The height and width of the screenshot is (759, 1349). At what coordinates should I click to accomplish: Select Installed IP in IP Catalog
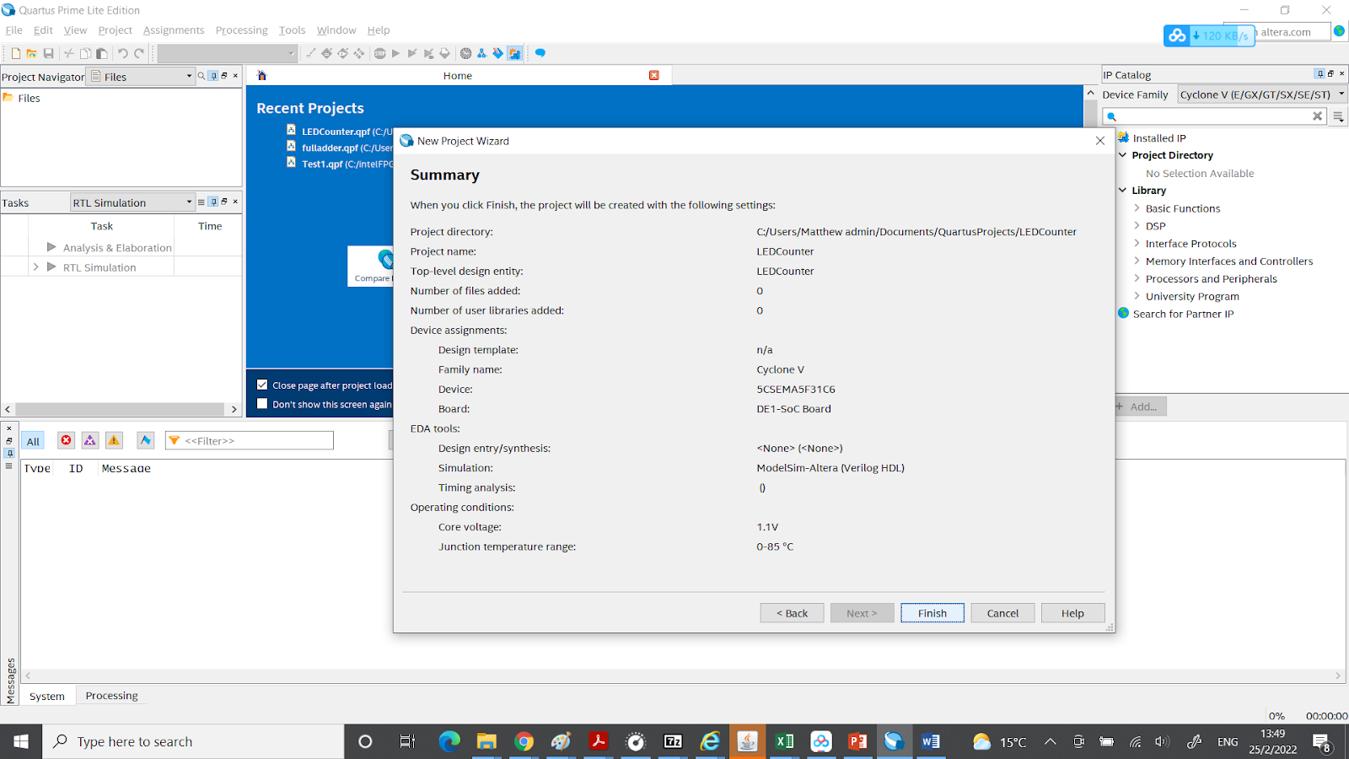tap(1159, 138)
